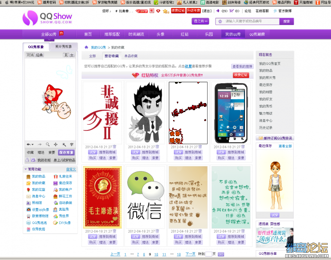This screenshot has height=260, width=331.
Task: Click 购买 under 微信 outfit
Action: (x=135, y=242)
